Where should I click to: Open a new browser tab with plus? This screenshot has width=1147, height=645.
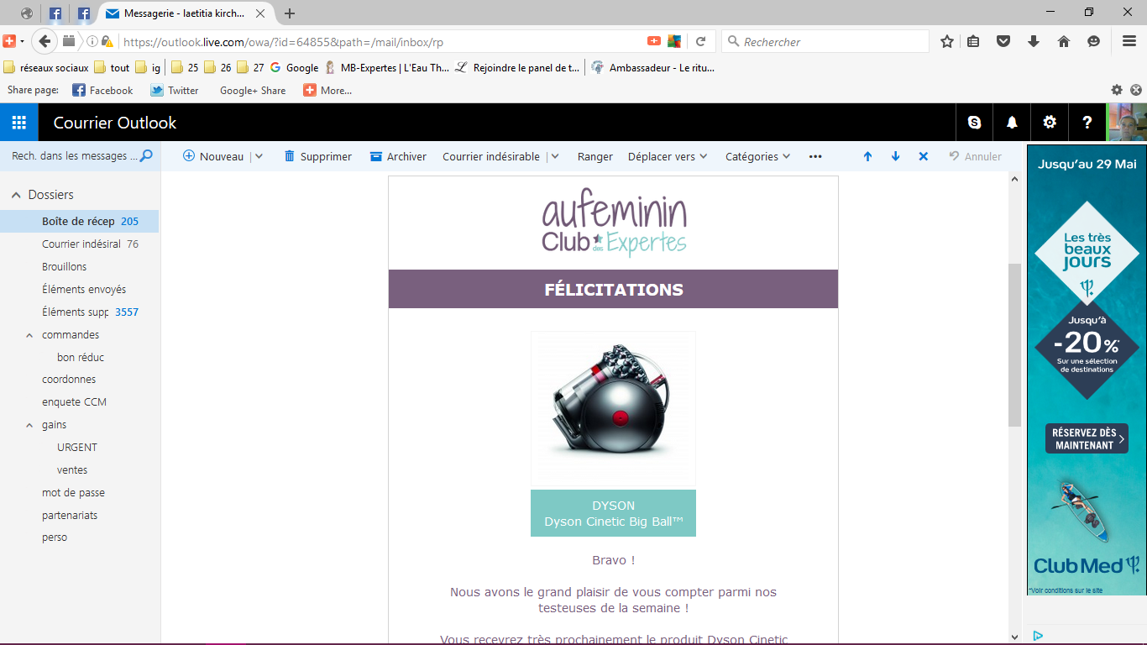click(290, 13)
